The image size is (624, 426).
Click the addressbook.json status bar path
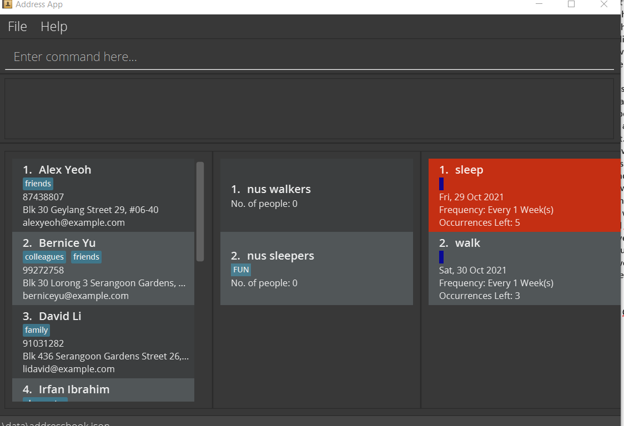[x=56, y=423]
